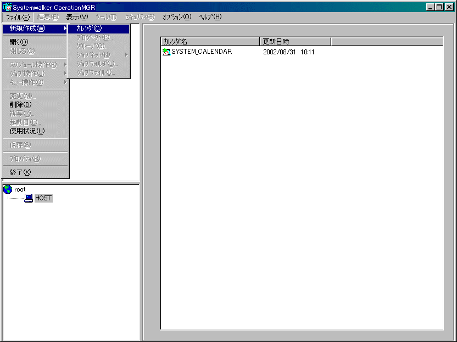This screenshot has height=342, width=457.
Task: Select the HOST tree node label
Action: (x=43, y=198)
